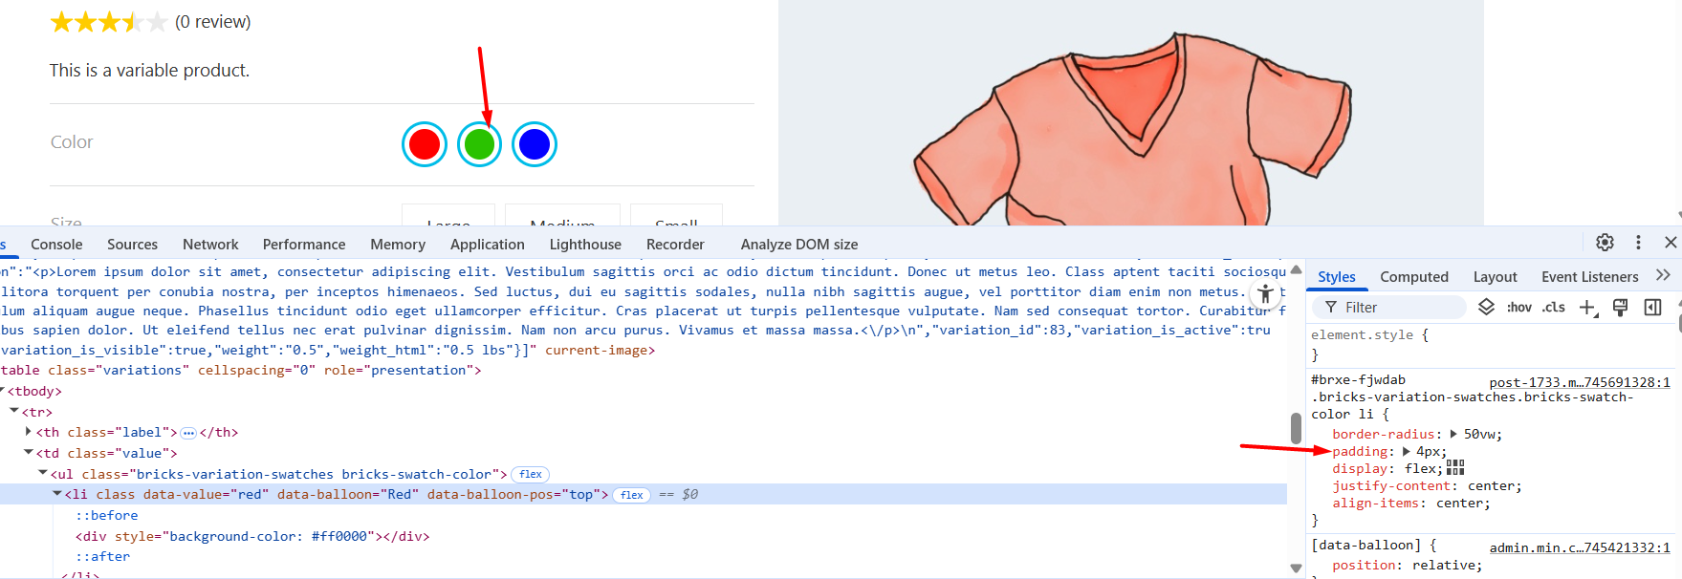Toggle the .cls element classes button
The image size is (1682, 579).
[x=1554, y=307]
